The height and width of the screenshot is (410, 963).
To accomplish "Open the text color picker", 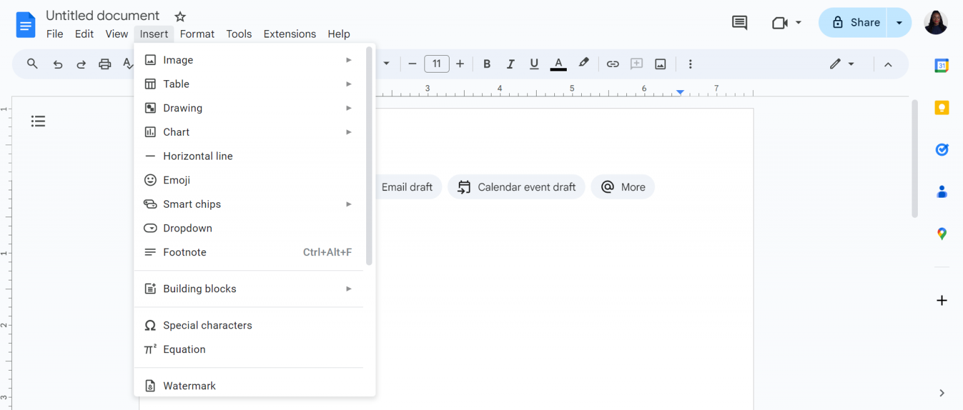I will [557, 63].
